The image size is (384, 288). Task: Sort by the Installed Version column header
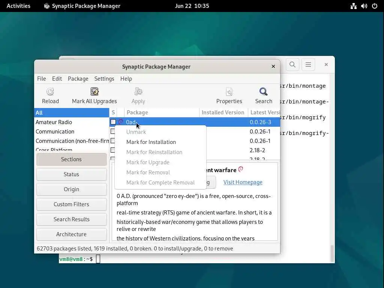(x=223, y=112)
